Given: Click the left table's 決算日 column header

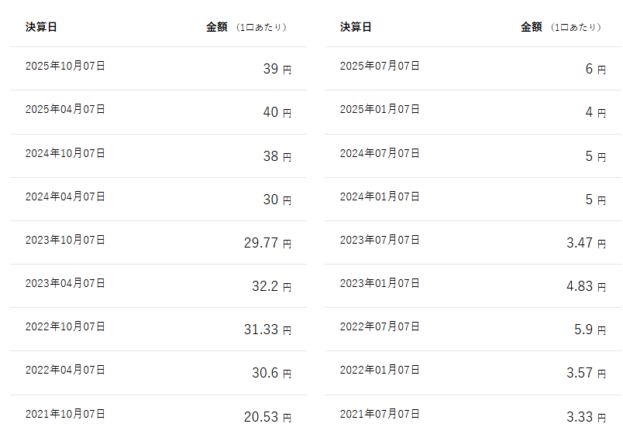Looking at the screenshot, I should [x=41, y=27].
